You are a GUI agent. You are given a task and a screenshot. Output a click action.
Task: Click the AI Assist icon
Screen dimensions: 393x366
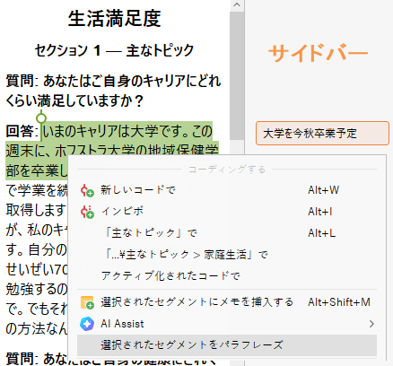(87, 324)
